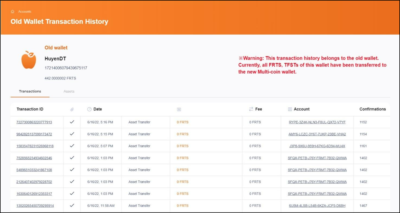Open the Accounts breadcrumb link
The width and height of the screenshot is (400, 213).
pos(25,12)
